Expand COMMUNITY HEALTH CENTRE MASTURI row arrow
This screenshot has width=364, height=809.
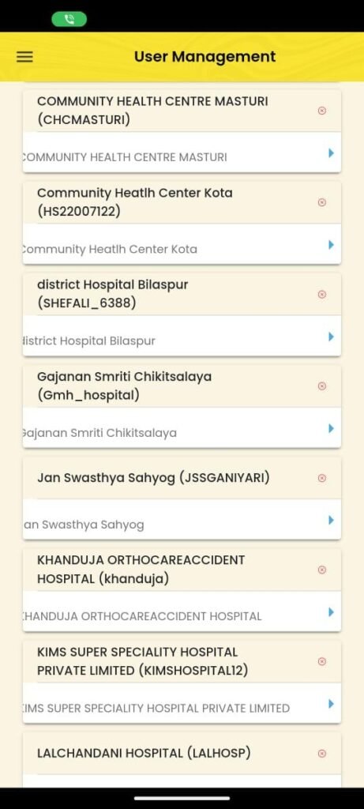(331, 152)
